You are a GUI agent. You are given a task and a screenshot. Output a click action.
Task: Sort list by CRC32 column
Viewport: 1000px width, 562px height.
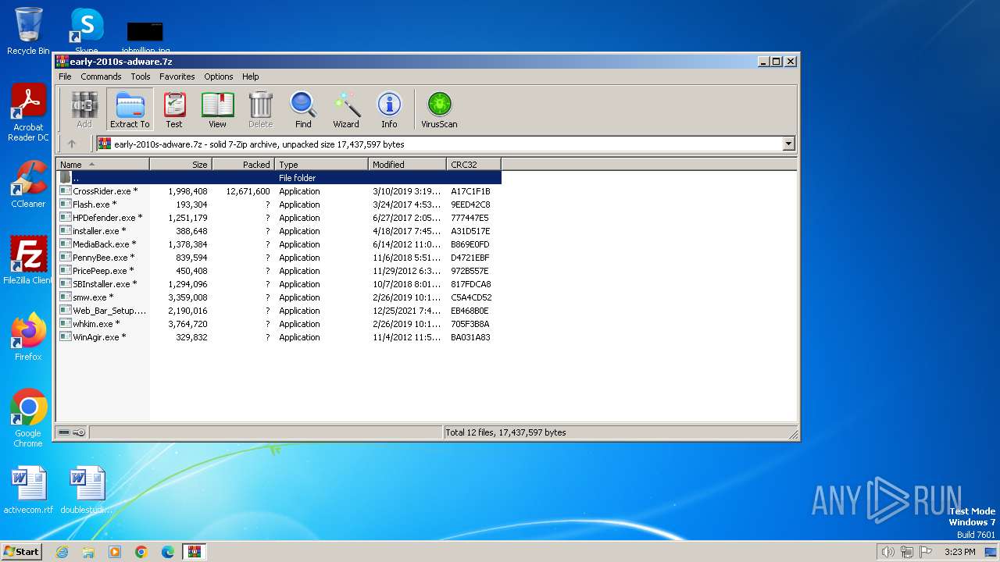click(473, 164)
